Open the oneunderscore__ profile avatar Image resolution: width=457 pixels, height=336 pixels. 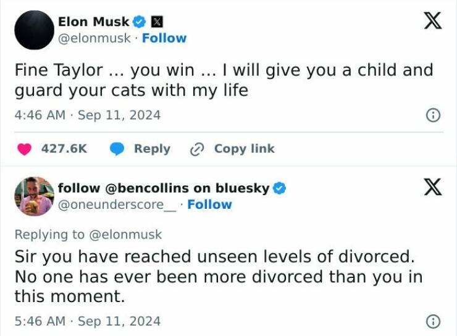(x=34, y=196)
